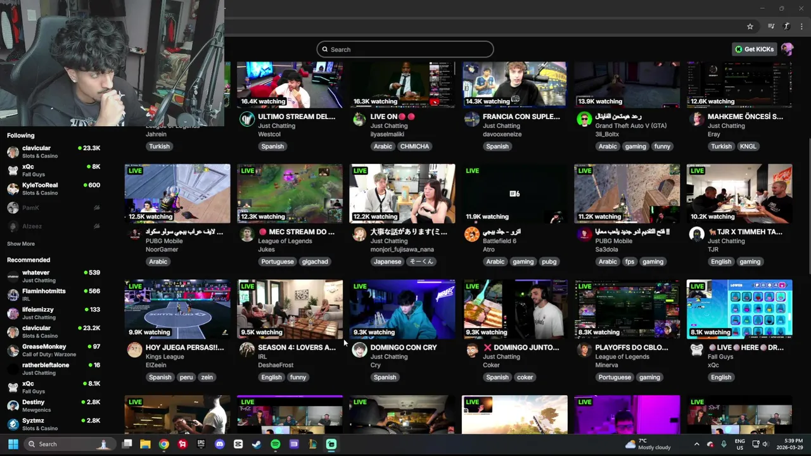Open MAHKEME ÖNCESİ stream title

pyautogui.click(x=745, y=117)
